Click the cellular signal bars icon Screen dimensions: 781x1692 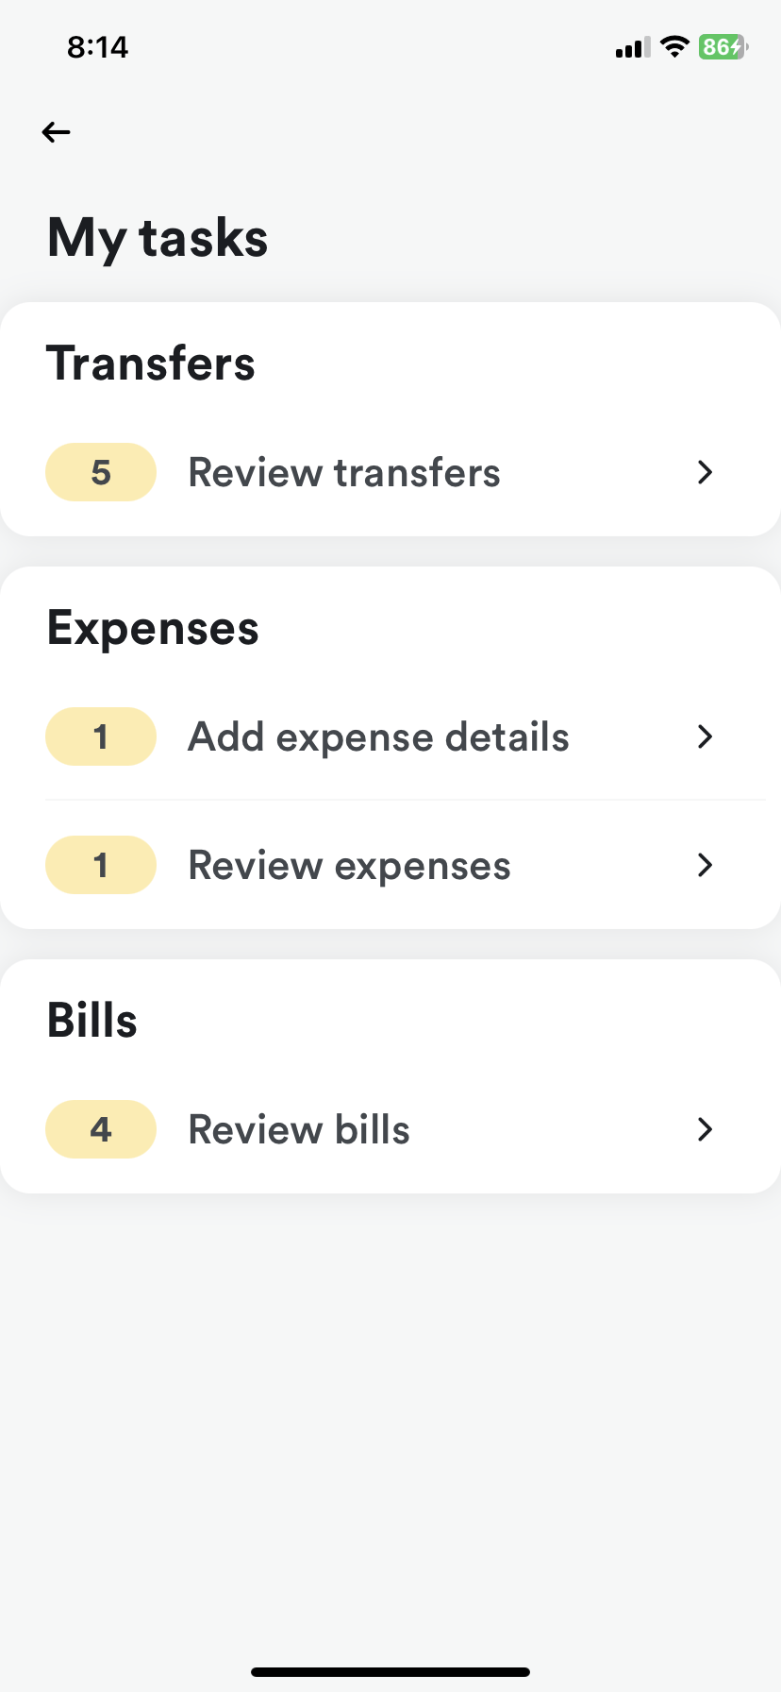click(x=632, y=48)
